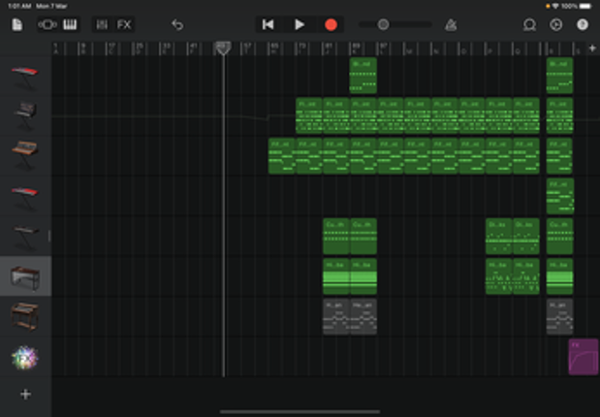
Task: Start recording with the red Record button
Action: (331, 24)
